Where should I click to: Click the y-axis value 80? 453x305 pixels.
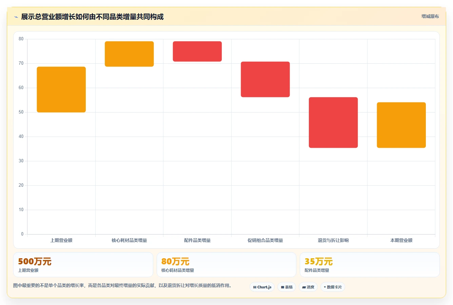(x=21, y=39)
